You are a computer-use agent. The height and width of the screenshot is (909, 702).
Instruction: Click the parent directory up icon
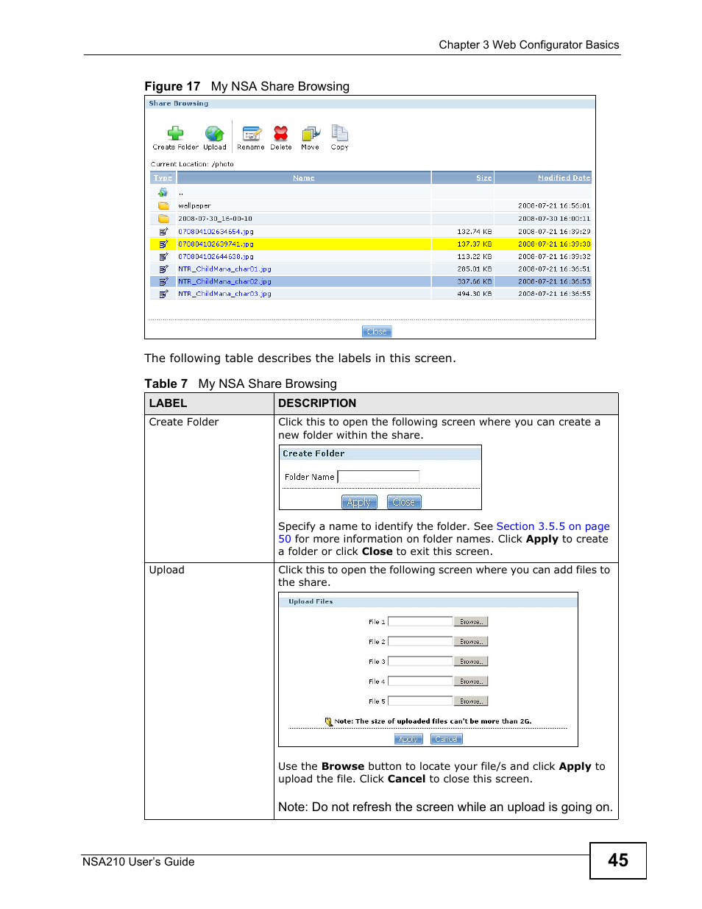coord(163,193)
